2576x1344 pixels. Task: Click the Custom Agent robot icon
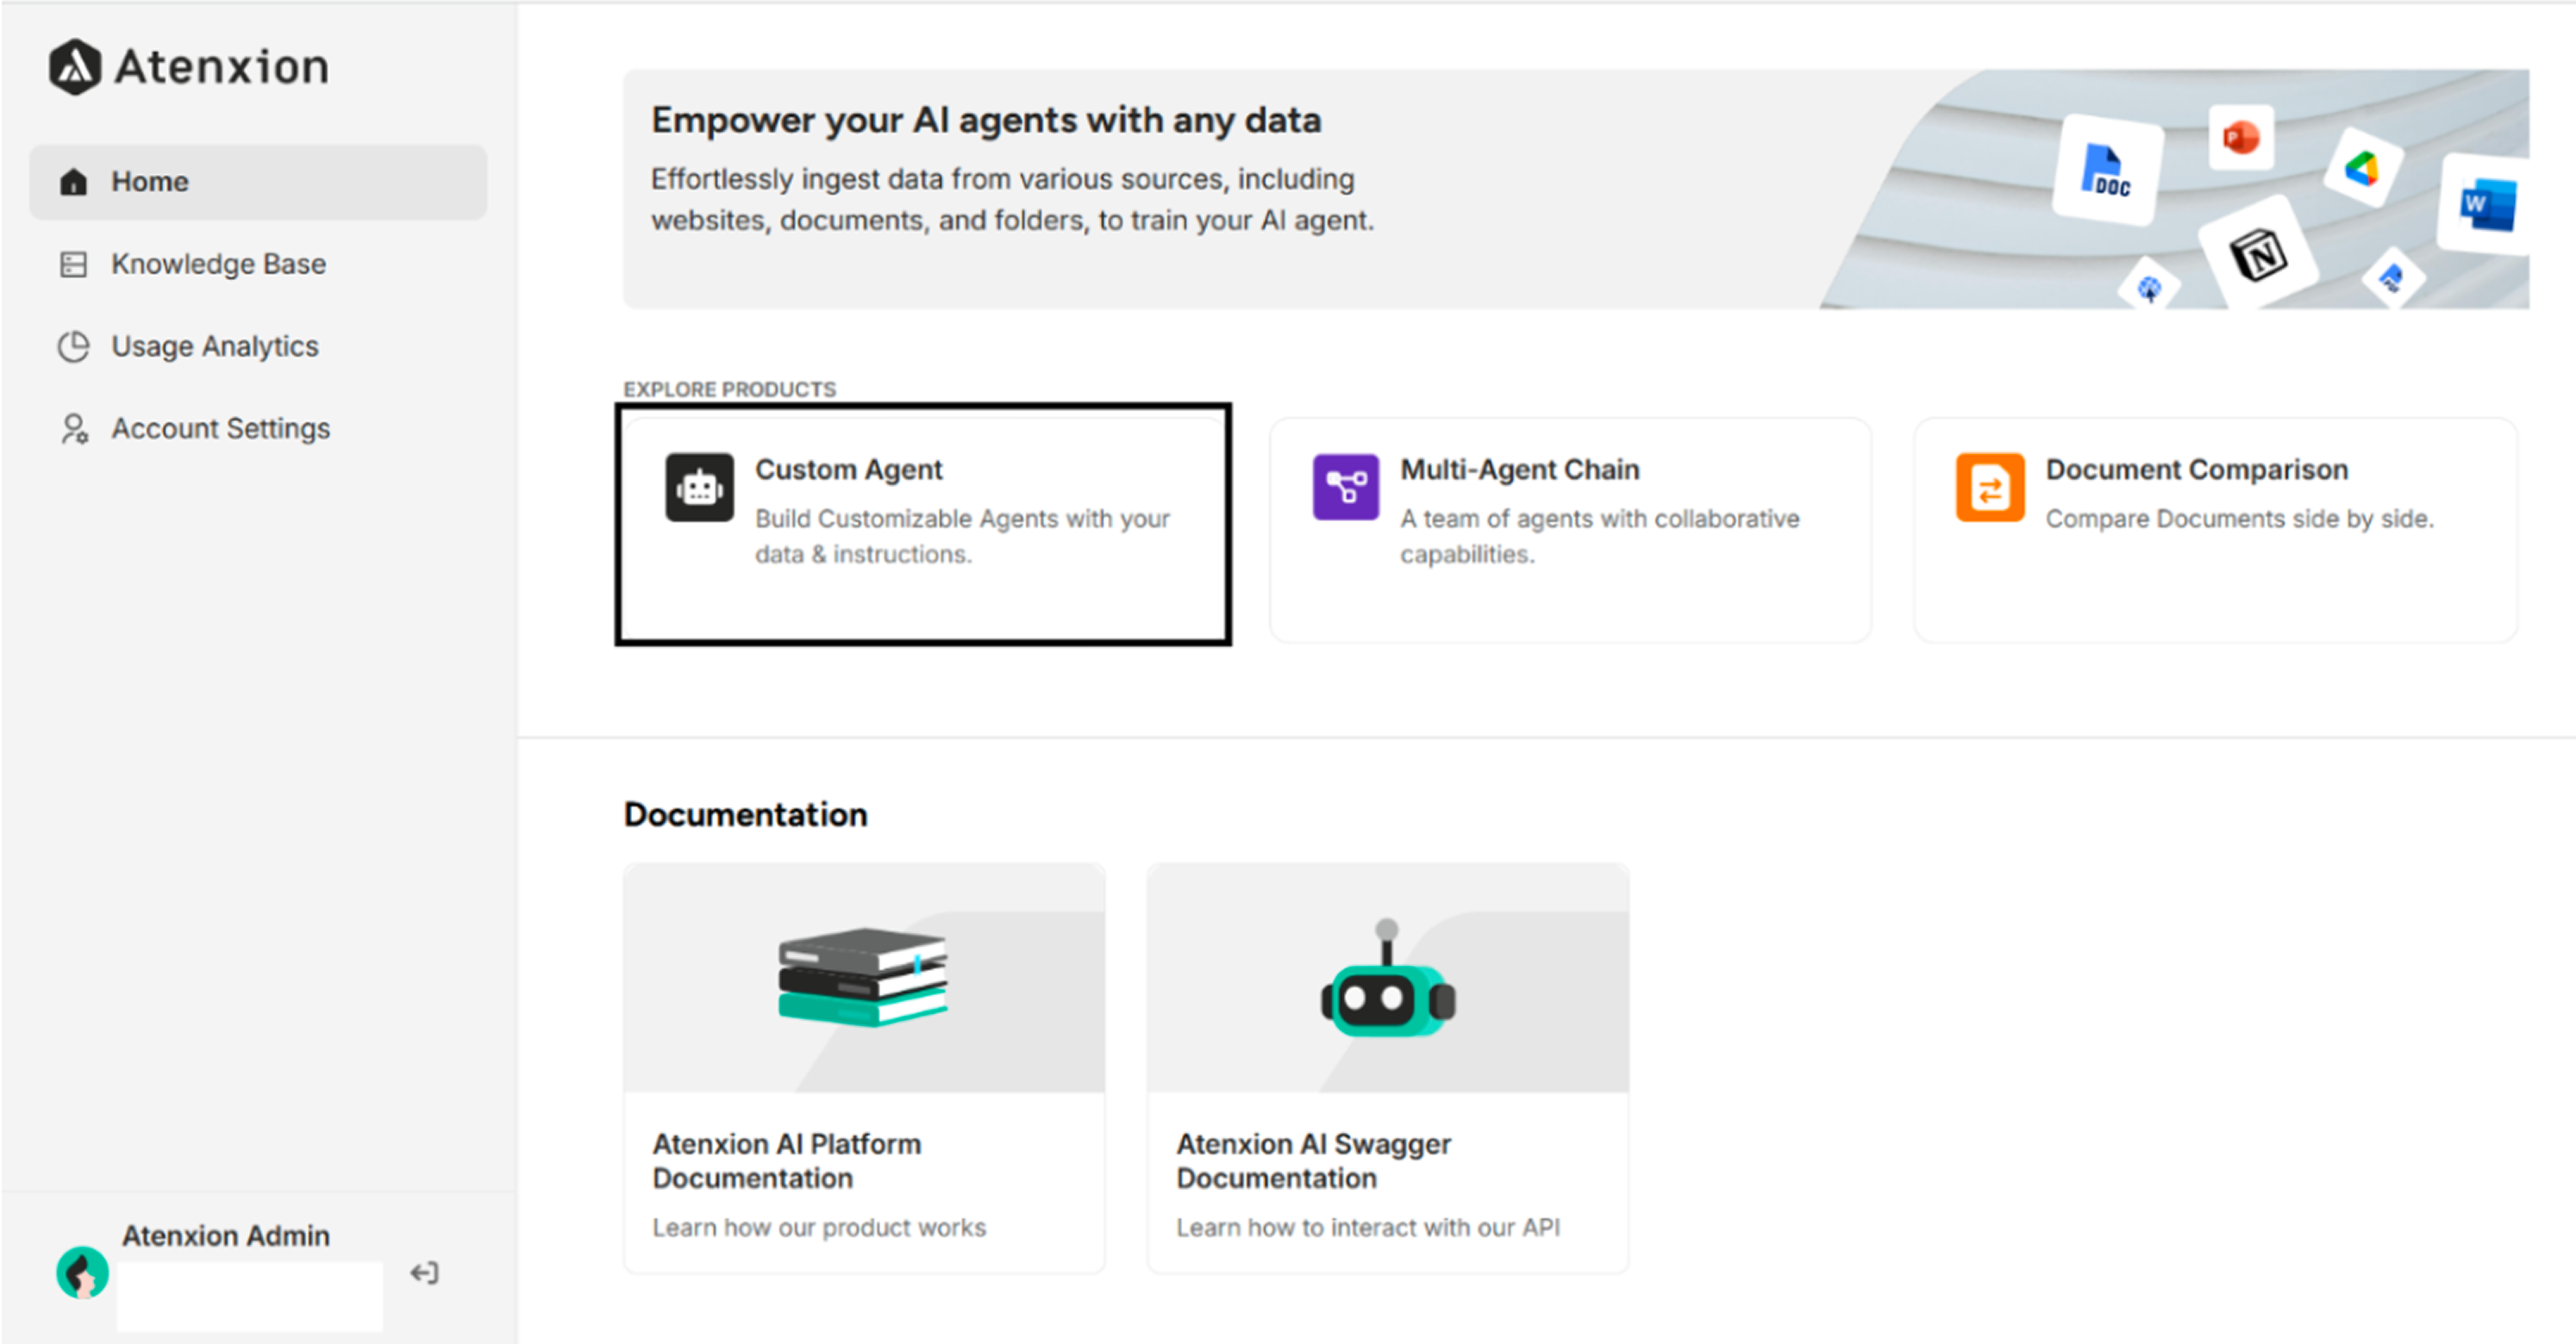pyautogui.click(x=700, y=487)
